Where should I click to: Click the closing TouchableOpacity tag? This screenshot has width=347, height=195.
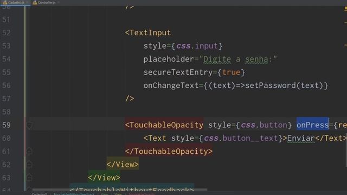click(x=169, y=152)
